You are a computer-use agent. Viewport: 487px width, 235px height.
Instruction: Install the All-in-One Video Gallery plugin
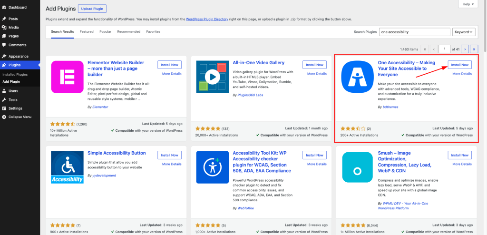point(315,65)
